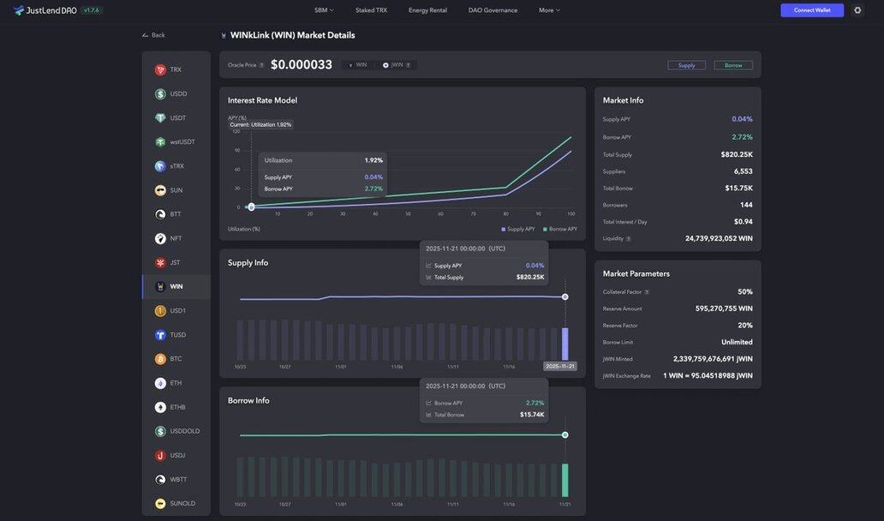This screenshot has width=884, height=521.
Task: Toggle Borrow APY line in chart legend
Action: pyautogui.click(x=560, y=229)
